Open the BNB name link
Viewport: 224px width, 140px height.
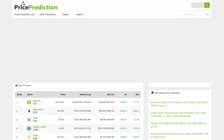[35, 136]
